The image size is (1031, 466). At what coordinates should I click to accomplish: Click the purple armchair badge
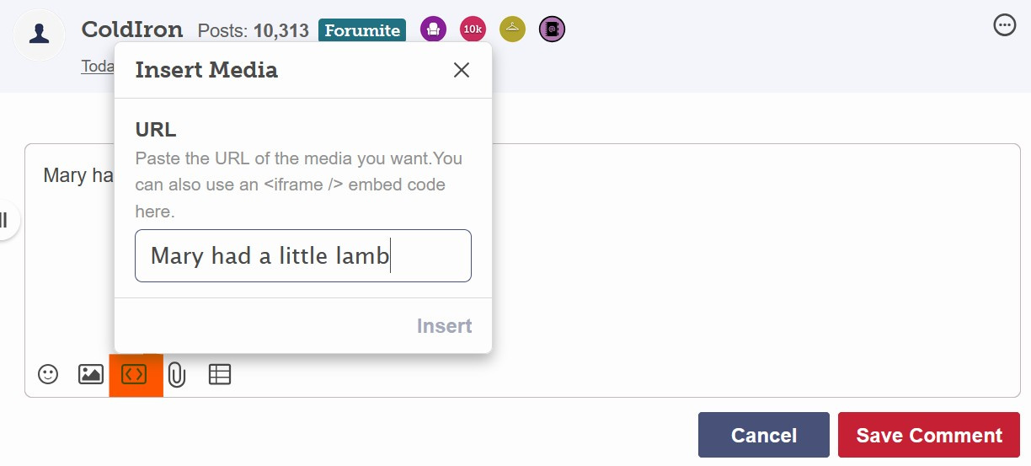coord(433,30)
